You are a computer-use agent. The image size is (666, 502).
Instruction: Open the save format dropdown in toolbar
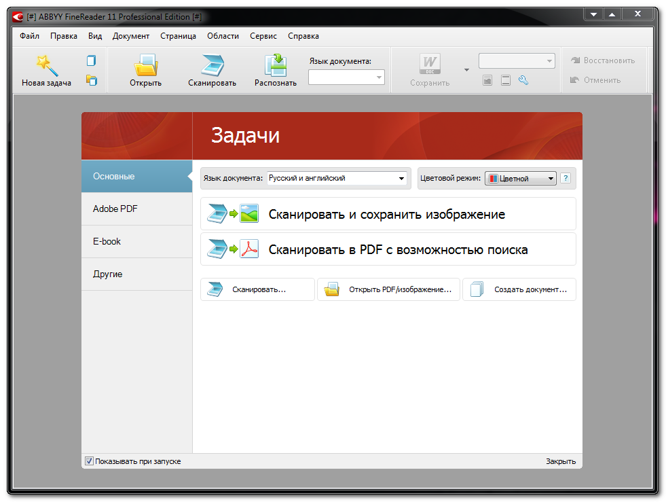point(517,60)
